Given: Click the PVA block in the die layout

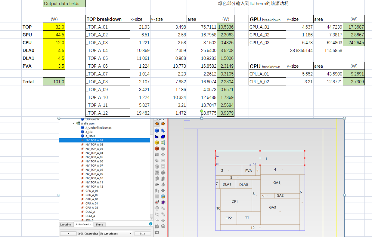Looking at the screenshot, I should click(249, 171).
